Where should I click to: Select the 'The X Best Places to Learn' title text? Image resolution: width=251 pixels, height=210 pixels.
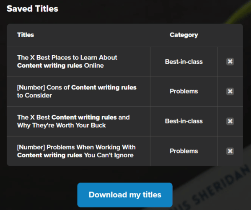pos(67,61)
